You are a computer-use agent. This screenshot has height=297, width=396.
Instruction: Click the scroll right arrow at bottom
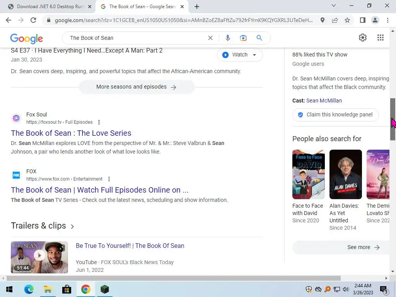coord(386,278)
